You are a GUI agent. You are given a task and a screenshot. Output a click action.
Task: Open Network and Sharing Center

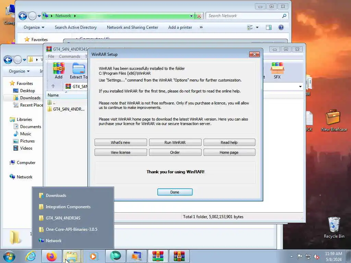[132, 27]
